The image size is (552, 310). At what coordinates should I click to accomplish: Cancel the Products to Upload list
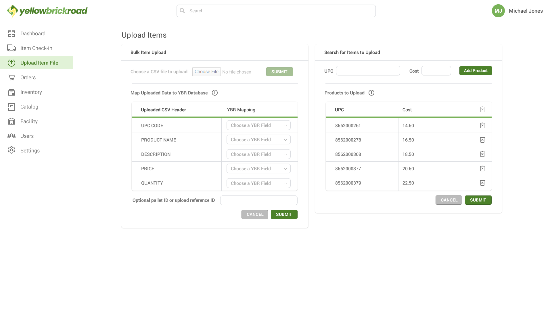(x=448, y=200)
